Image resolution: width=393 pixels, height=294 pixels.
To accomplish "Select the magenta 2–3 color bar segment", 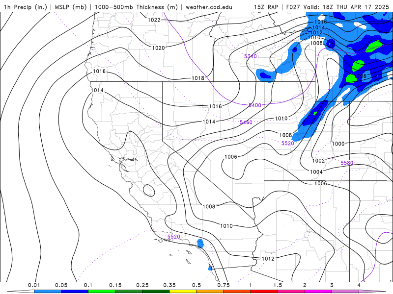I will 318,291.
